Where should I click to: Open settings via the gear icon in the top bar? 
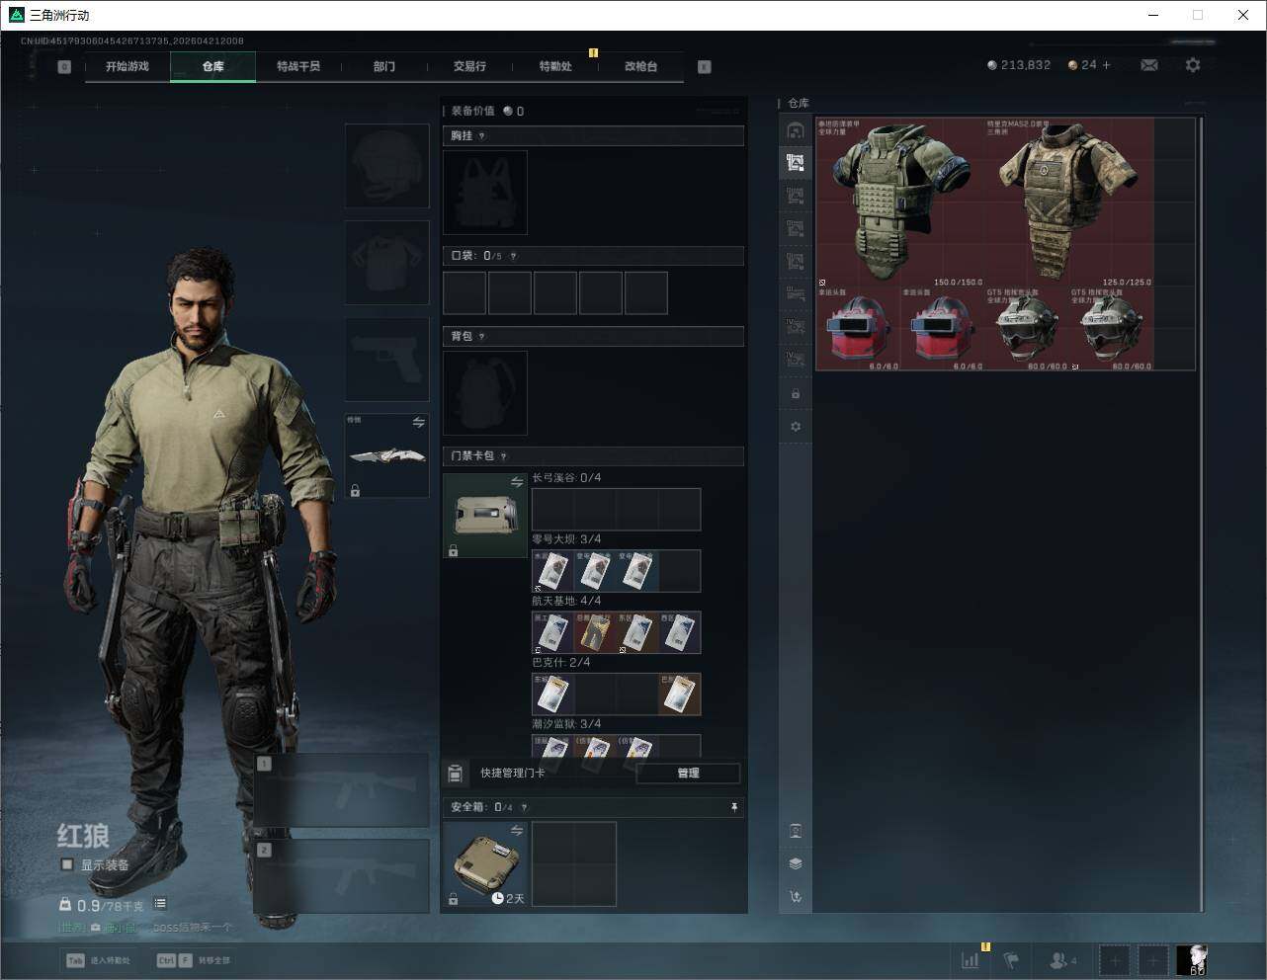pos(1193,65)
